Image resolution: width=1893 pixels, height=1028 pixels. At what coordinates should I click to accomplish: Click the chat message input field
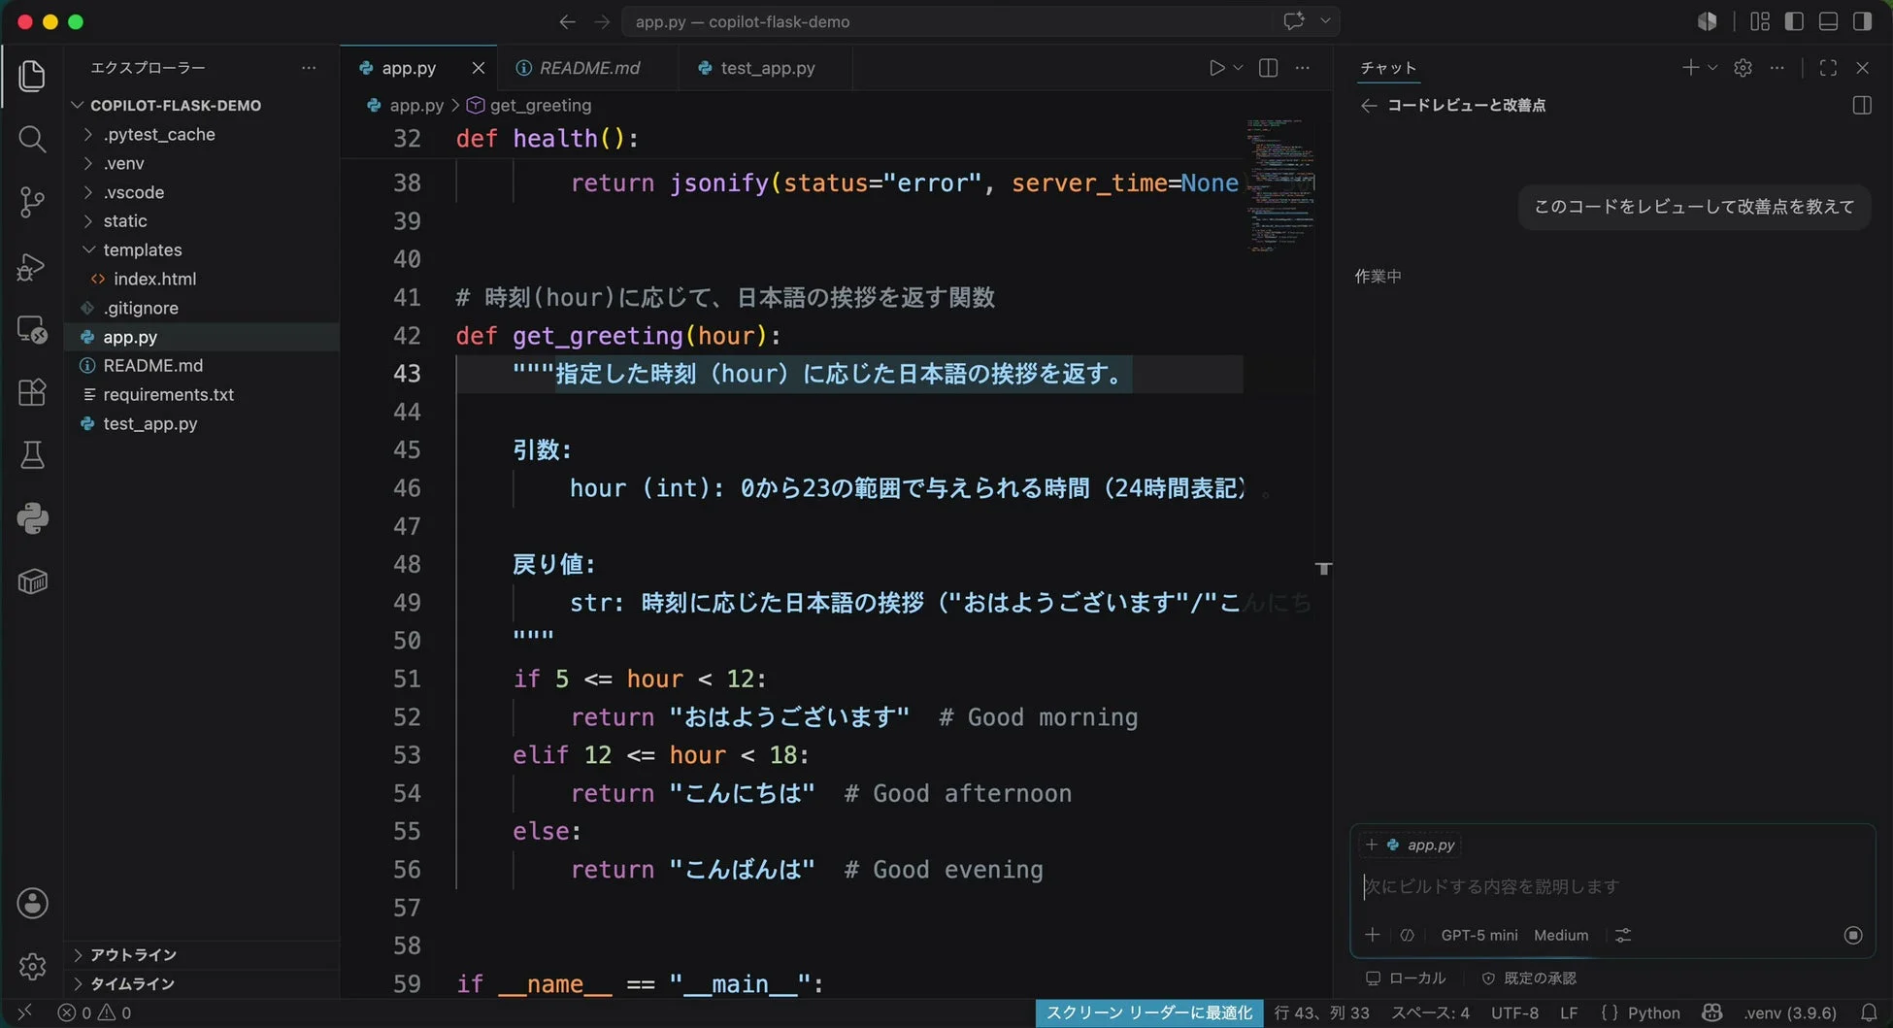click(1611, 886)
